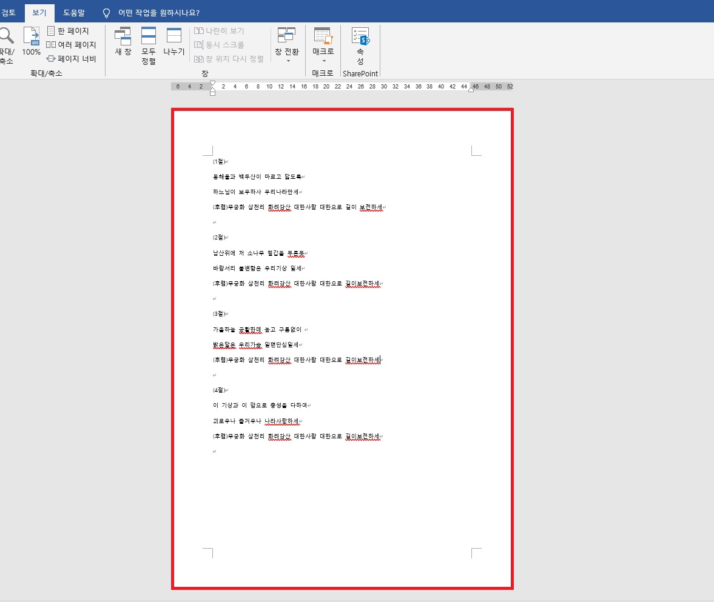Click the hanging indent marker on ruler
Screen dimensions: 714x602
coord(213,90)
